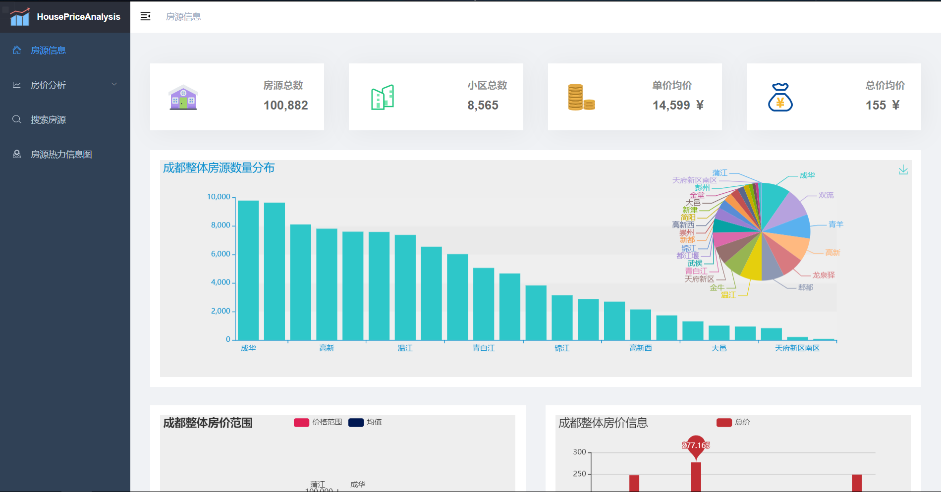Click the chart icon beside 房价分析

coord(17,85)
